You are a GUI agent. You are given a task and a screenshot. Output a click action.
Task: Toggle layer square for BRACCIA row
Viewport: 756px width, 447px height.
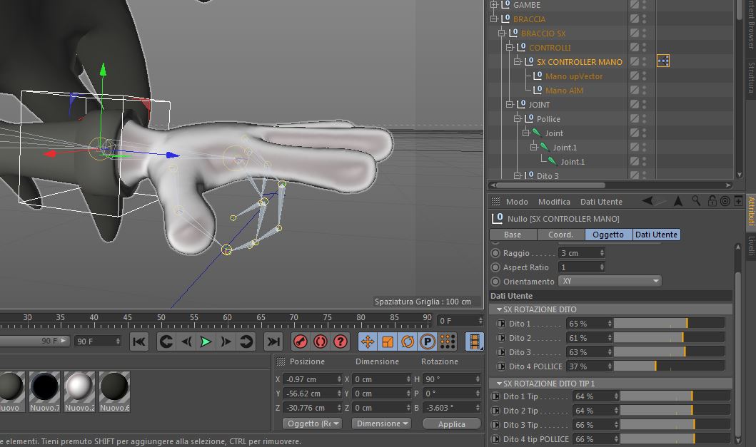[x=635, y=19]
